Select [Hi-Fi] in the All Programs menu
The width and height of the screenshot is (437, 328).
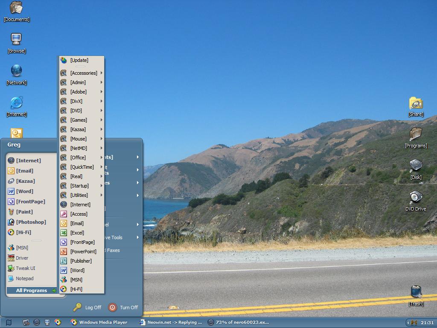click(82, 289)
